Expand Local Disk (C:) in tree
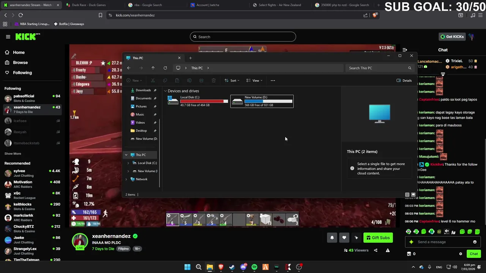The image size is (486, 273). point(128,163)
